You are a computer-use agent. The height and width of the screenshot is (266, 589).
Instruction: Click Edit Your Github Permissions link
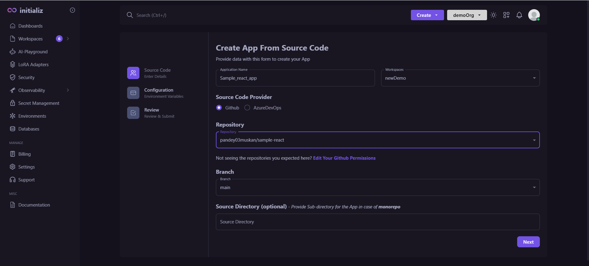(344, 158)
